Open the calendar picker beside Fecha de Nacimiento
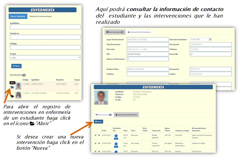This screenshot has width=240, height=158. [210, 39]
